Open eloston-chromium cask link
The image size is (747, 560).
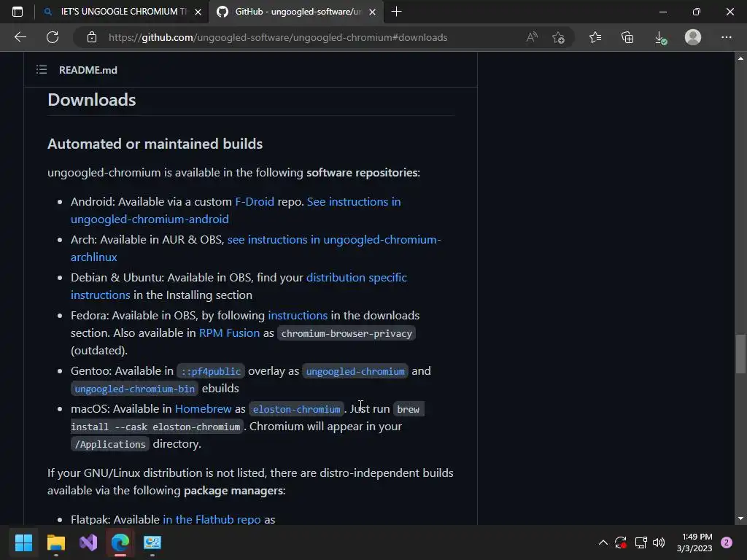[296, 410]
